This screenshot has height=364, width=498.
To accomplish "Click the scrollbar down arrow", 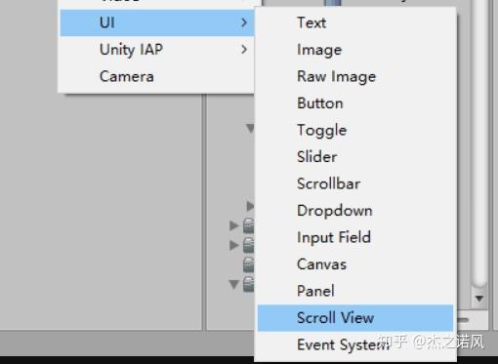I will tap(479, 299).
